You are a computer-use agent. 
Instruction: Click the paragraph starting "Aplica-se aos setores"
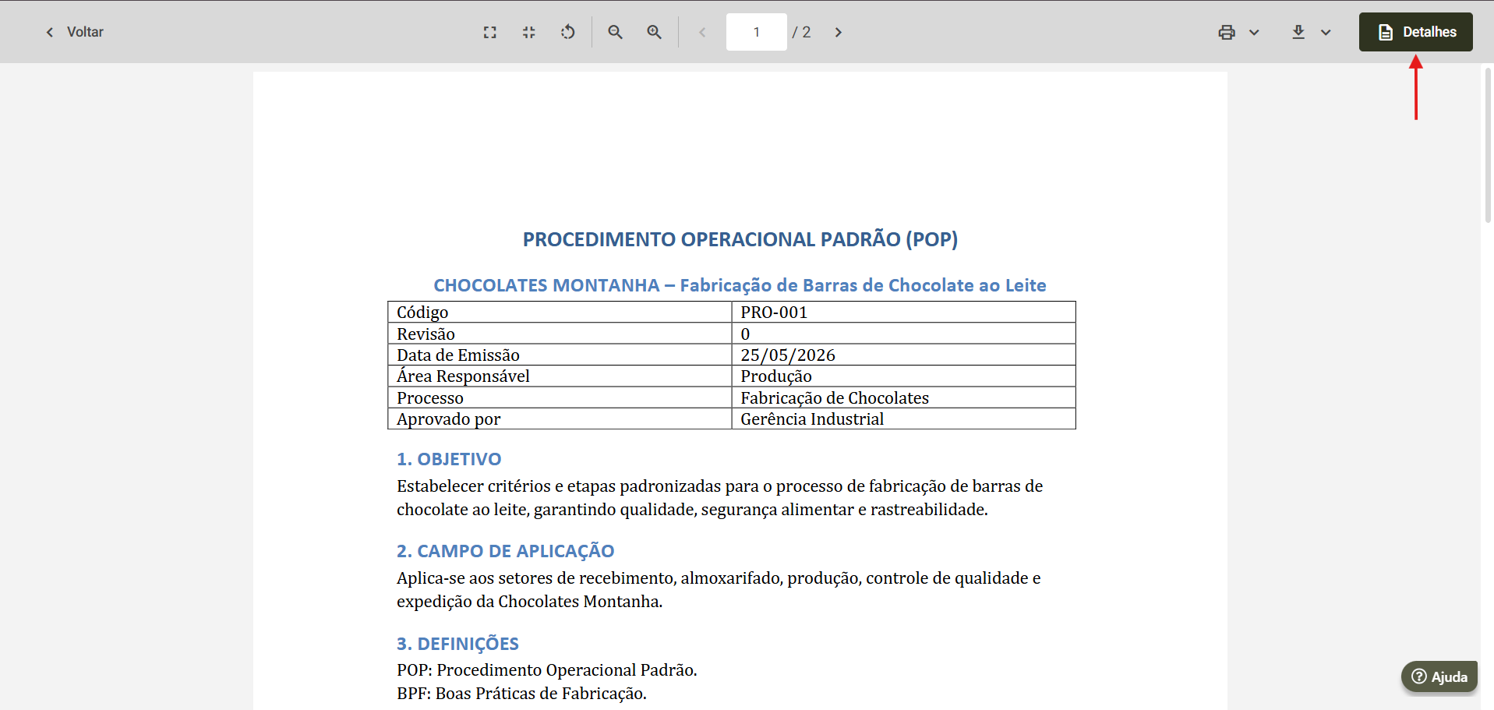pos(719,590)
